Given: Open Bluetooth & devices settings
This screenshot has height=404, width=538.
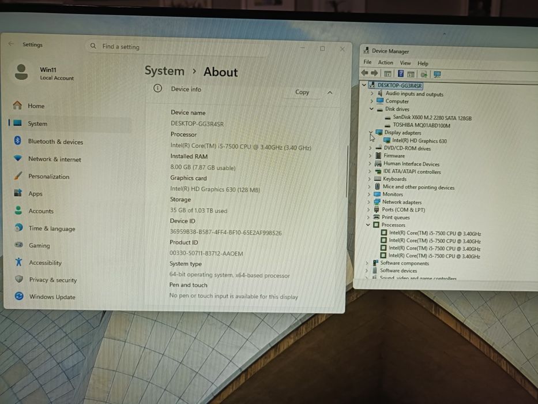Looking at the screenshot, I should pos(55,141).
